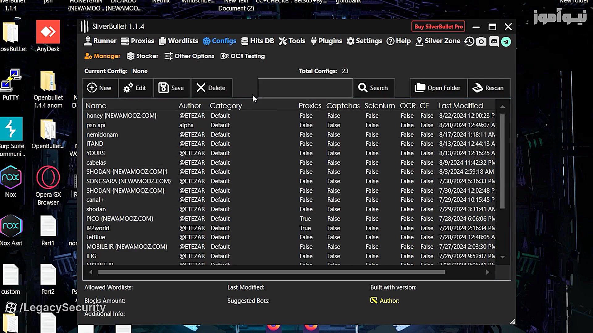Click Buy SilverBullet Pro link
This screenshot has height=333, width=593.
tap(438, 27)
